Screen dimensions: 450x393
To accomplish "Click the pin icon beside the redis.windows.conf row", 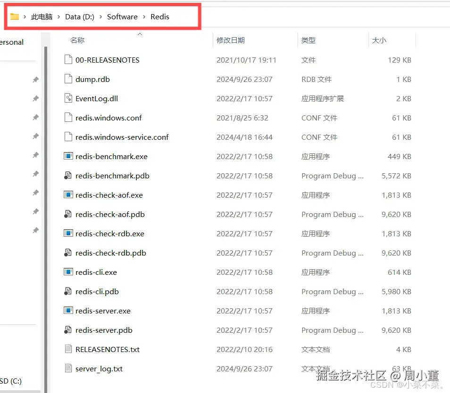I will 35,117.
